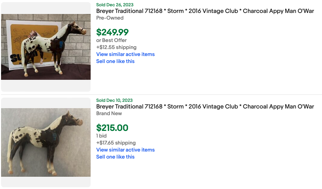322x189 pixels.
Task: View similar active items for $215.00 listing
Action: click(x=125, y=150)
